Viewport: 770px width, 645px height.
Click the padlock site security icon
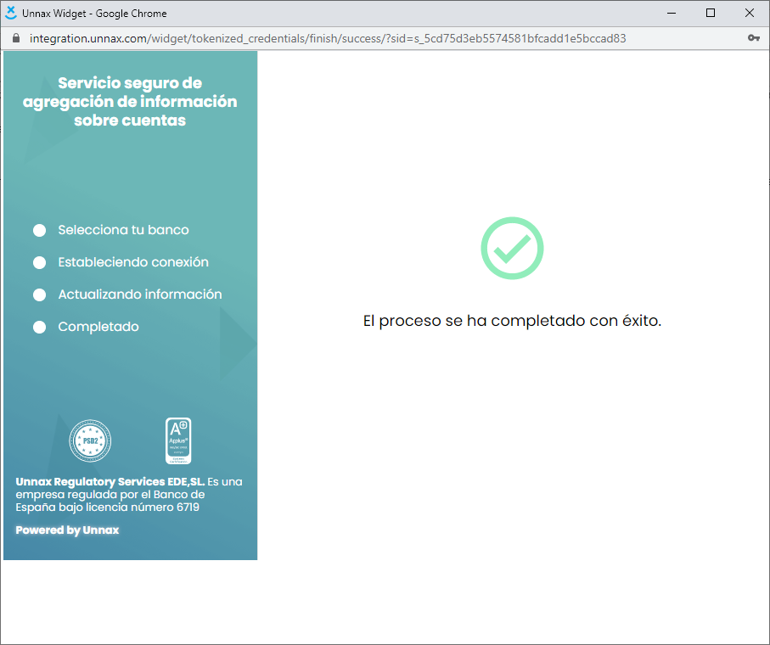16,38
